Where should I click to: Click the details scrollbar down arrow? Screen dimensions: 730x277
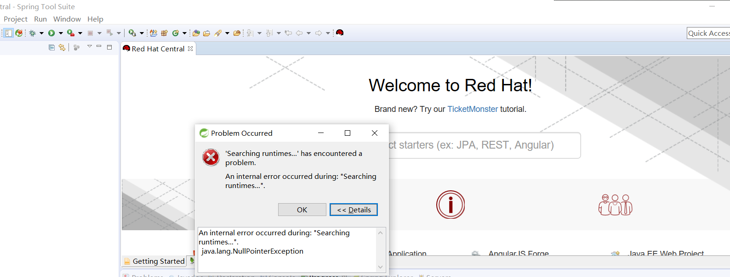[x=380, y=267]
